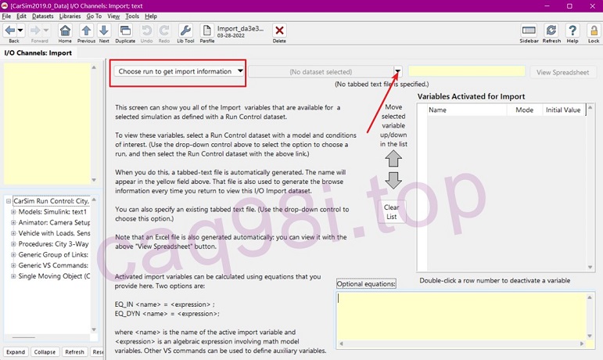Expand the Single Moving Object node
This screenshot has width=603, height=360.
[x=13, y=276]
